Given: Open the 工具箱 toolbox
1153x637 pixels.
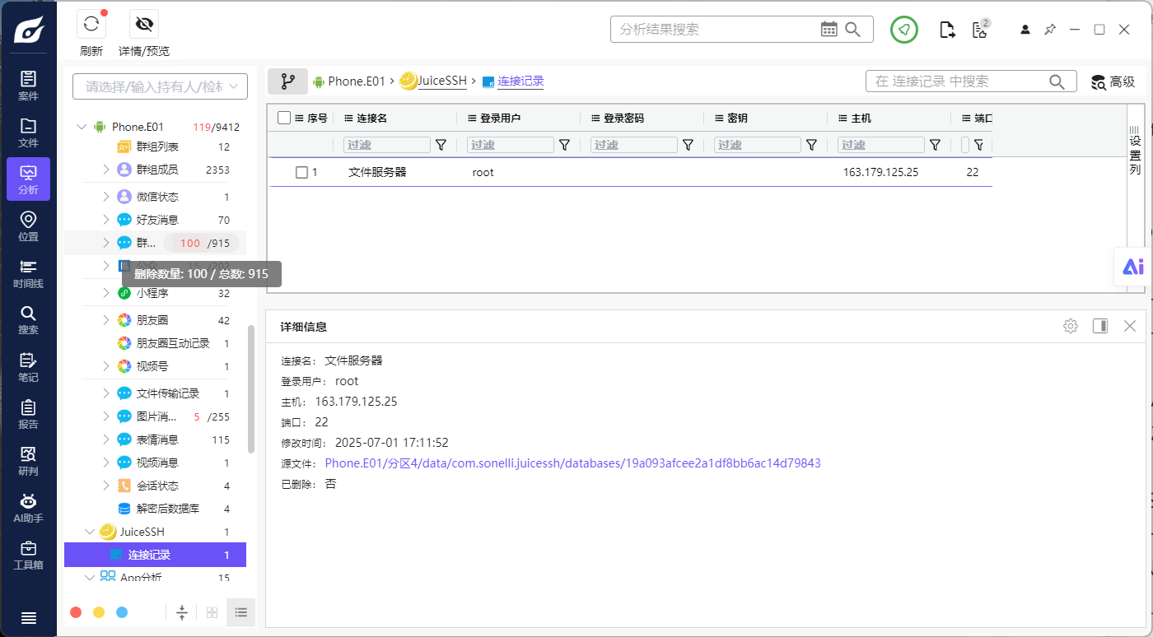Looking at the screenshot, I should pyautogui.click(x=28, y=555).
